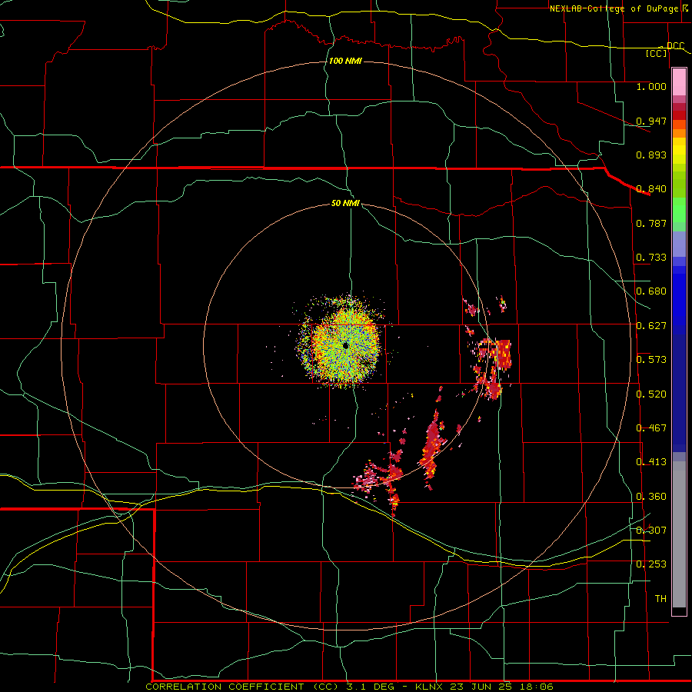
Task: Click the TH label below the scale
Action: coord(660,598)
